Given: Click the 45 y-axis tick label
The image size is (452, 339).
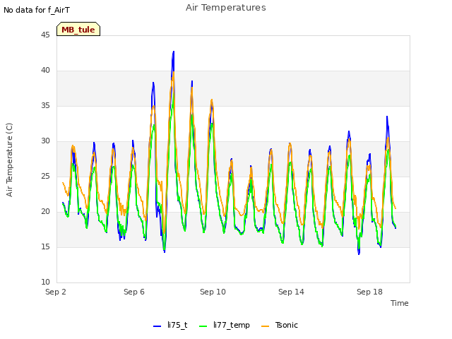Looking at the screenshot, I should point(45,35).
